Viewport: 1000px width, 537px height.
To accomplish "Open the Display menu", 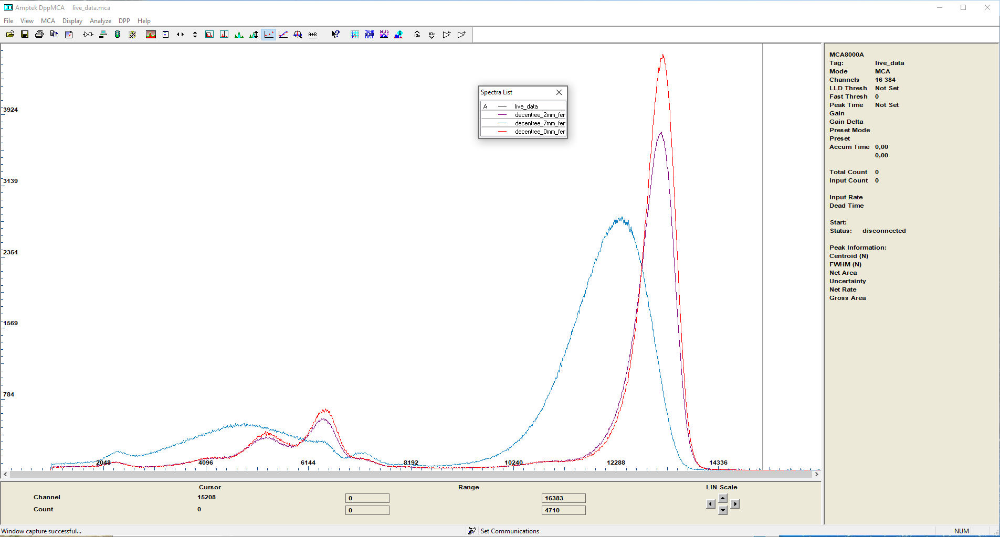I will click(x=72, y=21).
